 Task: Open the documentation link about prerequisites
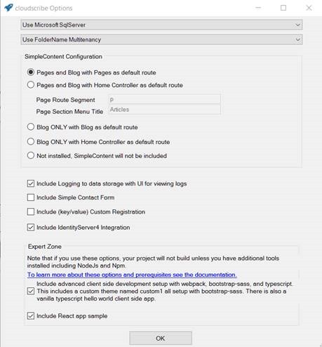pyautogui.click(x=132, y=275)
